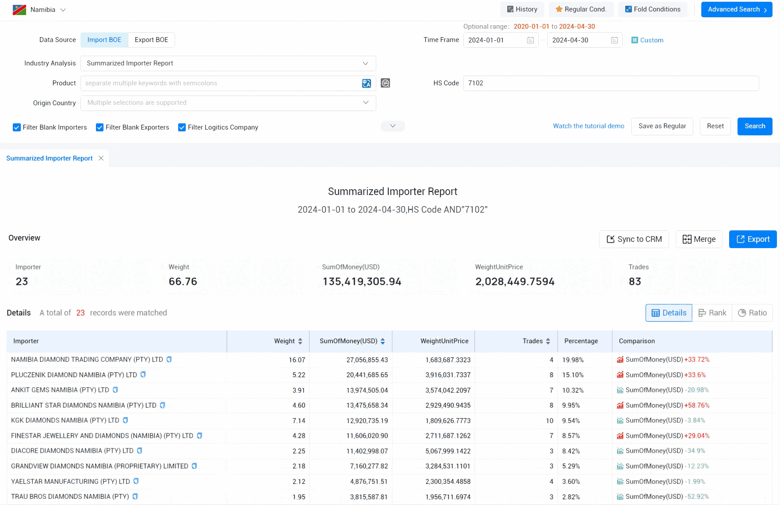
Task: Open ANKIT GEMS NAMIBIA (PTY) LTD importer
Action: (60, 390)
